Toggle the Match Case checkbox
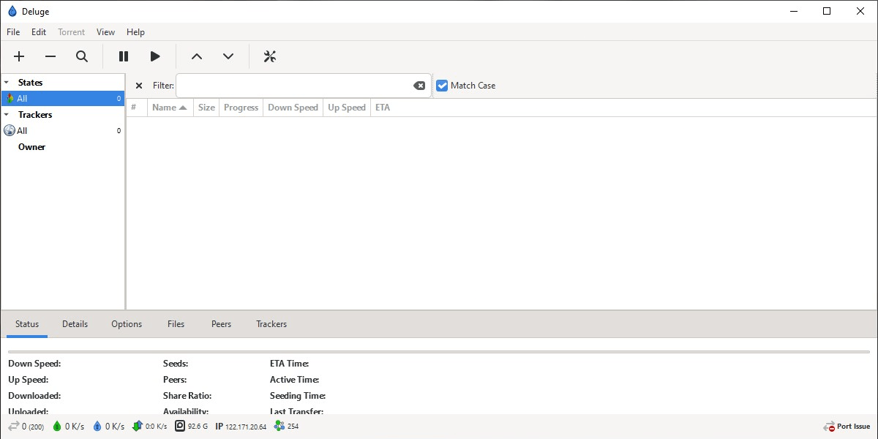 pyautogui.click(x=442, y=85)
